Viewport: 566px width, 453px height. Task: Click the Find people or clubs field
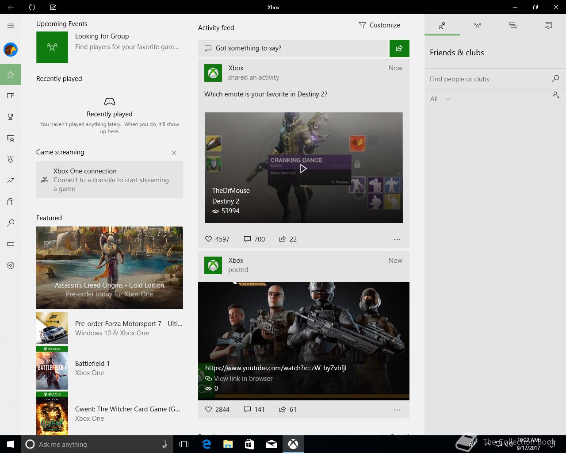489,79
